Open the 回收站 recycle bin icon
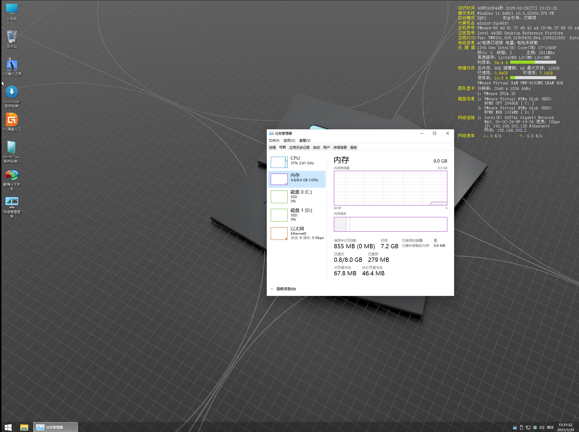 [12, 39]
